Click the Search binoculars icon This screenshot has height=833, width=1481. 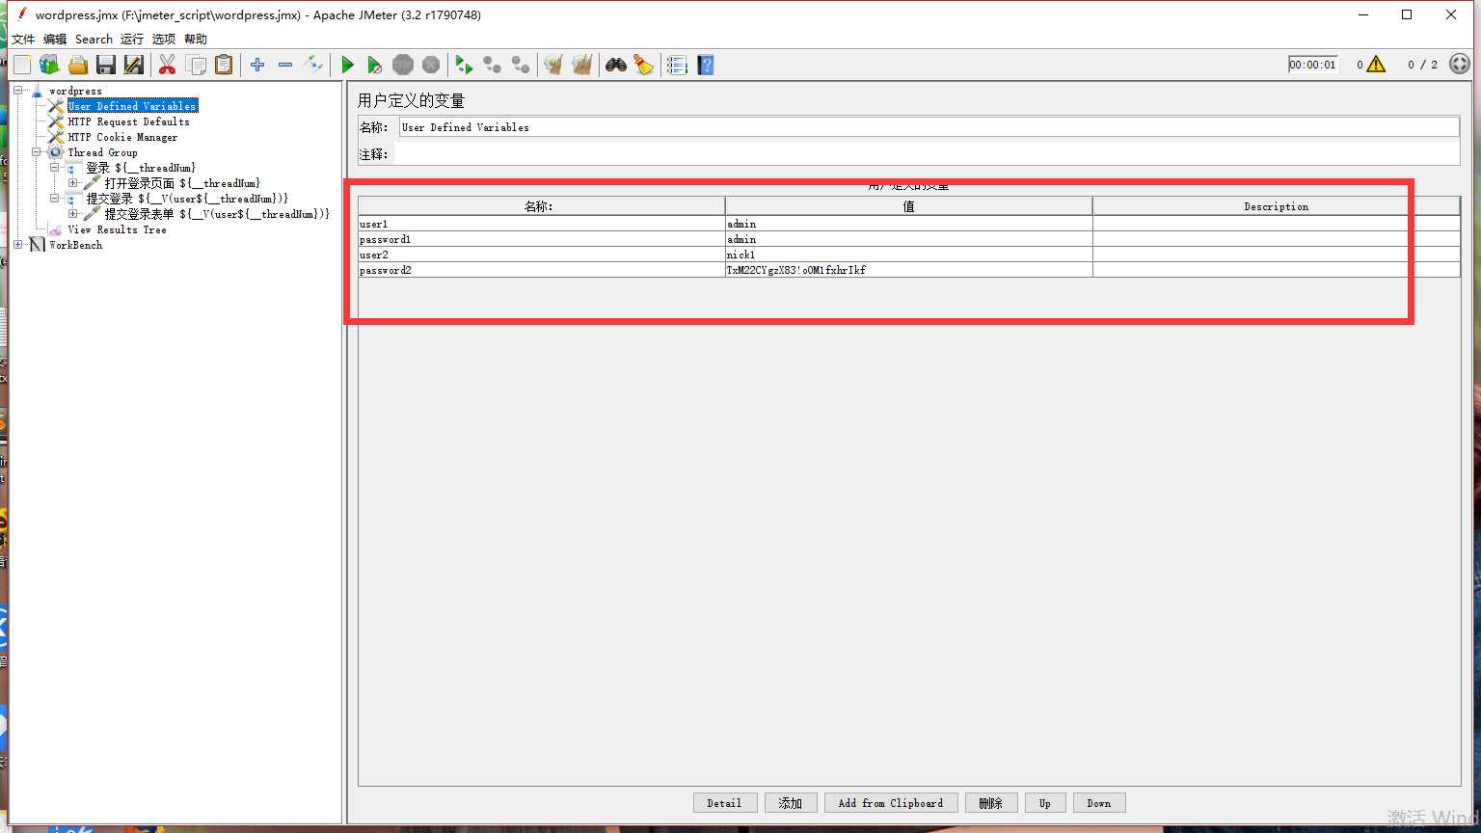tap(615, 65)
